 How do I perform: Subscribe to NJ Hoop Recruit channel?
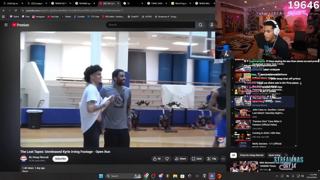coord(60,159)
